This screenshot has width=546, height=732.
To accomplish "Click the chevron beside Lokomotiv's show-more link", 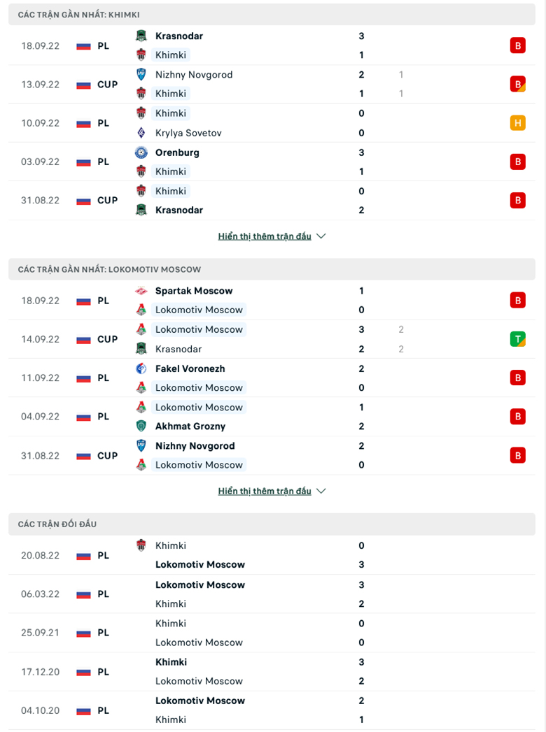I will [x=321, y=491].
